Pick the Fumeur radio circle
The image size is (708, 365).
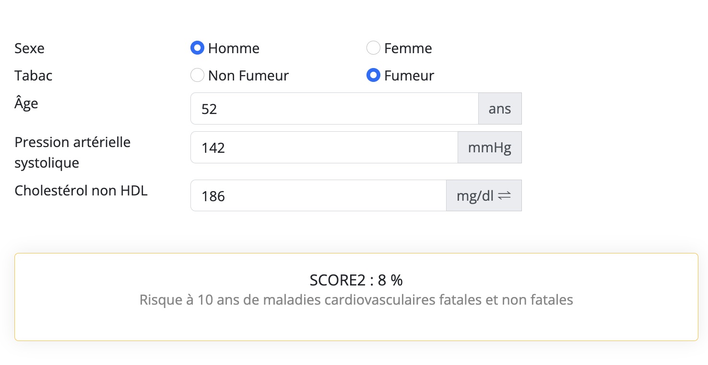pyautogui.click(x=373, y=75)
